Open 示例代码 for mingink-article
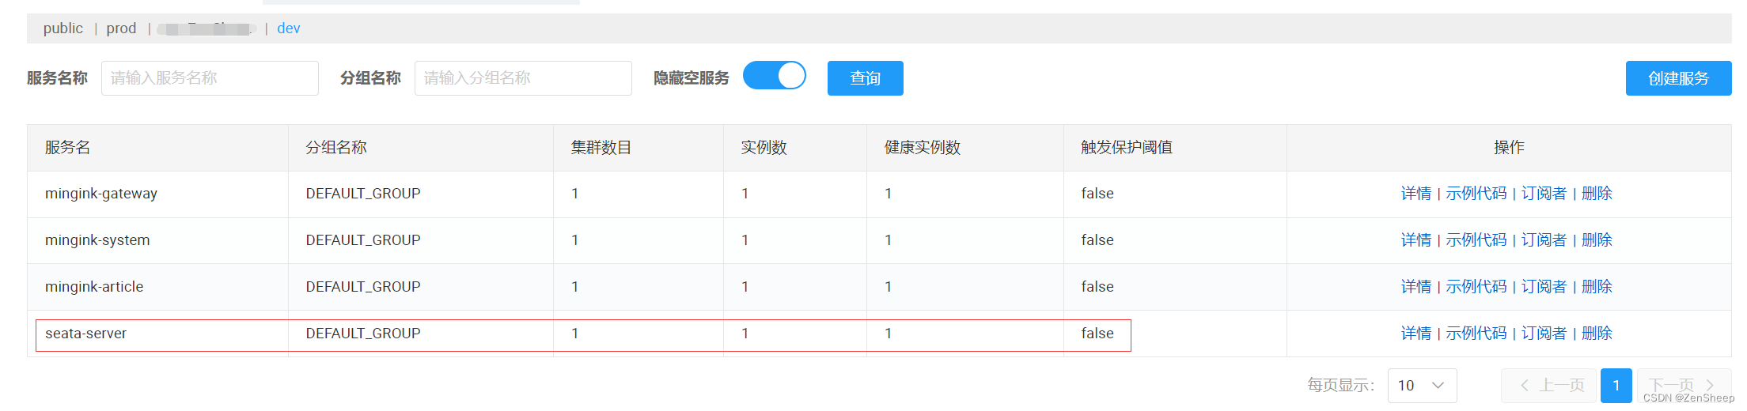Image resolution: width=1747 pixels, height=411 pixels. click(x=1476, y=287)
